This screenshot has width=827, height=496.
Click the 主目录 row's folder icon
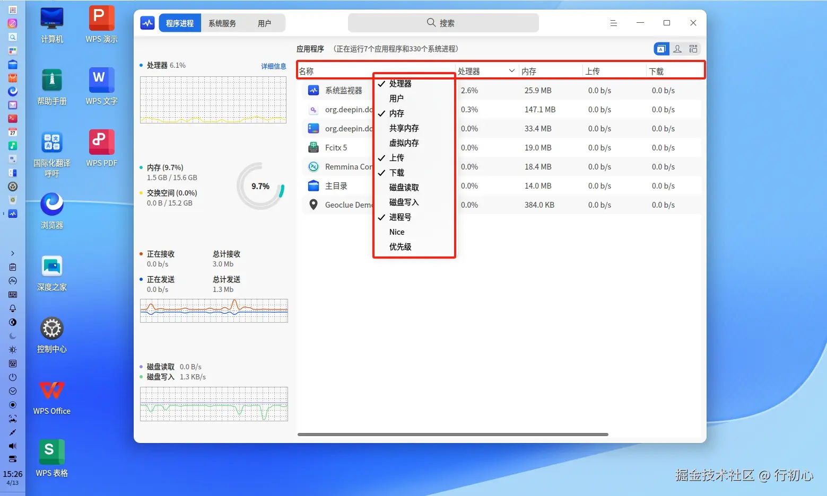(314, 186)
